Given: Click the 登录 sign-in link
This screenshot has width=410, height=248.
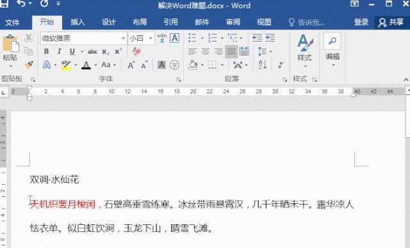Looking at the screenshot, I should (361, 22).
